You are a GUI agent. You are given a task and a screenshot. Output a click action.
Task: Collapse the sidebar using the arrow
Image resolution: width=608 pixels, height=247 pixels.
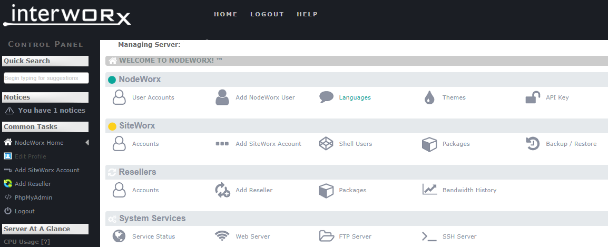(87, 143)
